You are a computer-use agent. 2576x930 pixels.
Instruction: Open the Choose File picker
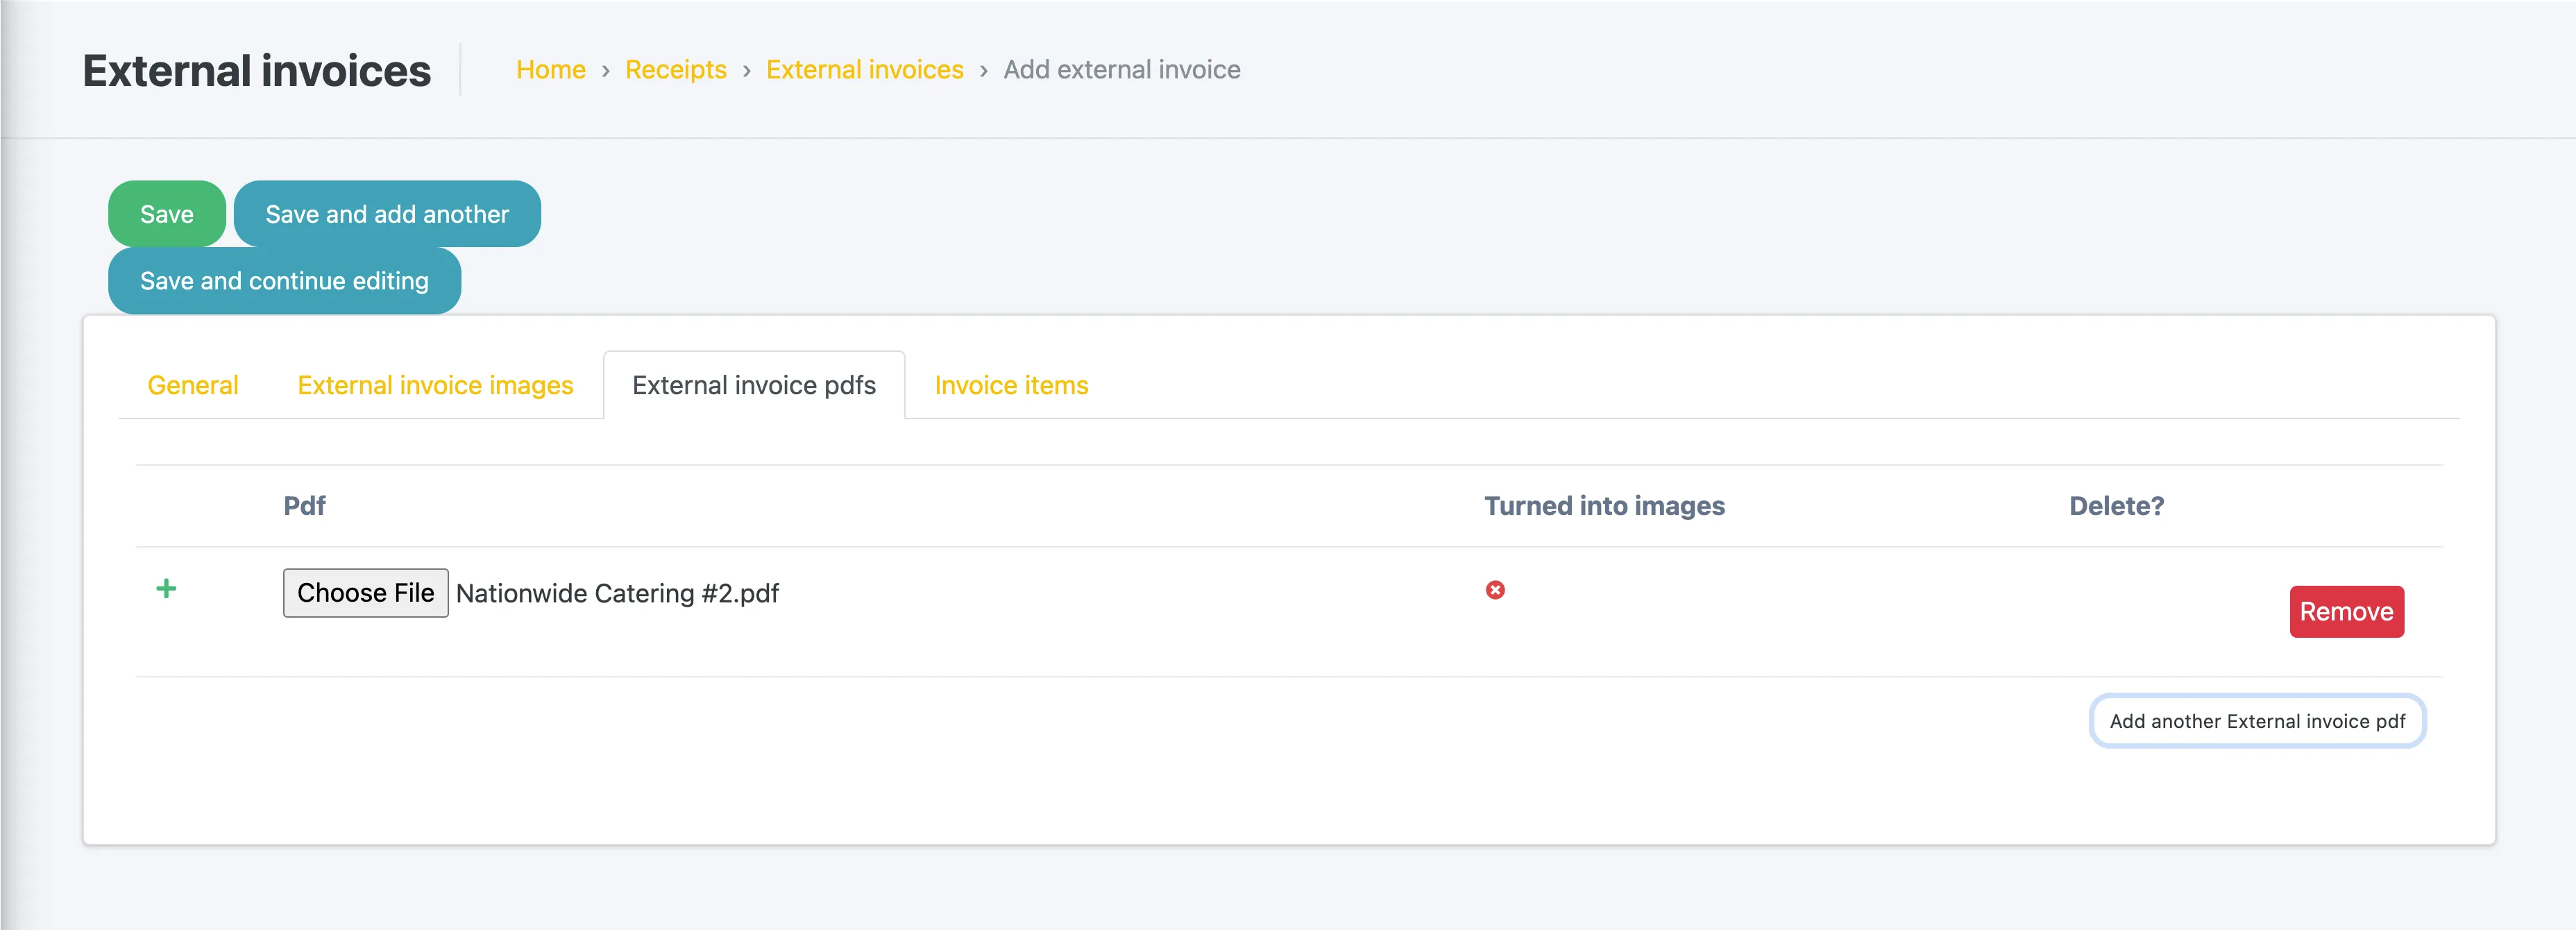(366, 593)
